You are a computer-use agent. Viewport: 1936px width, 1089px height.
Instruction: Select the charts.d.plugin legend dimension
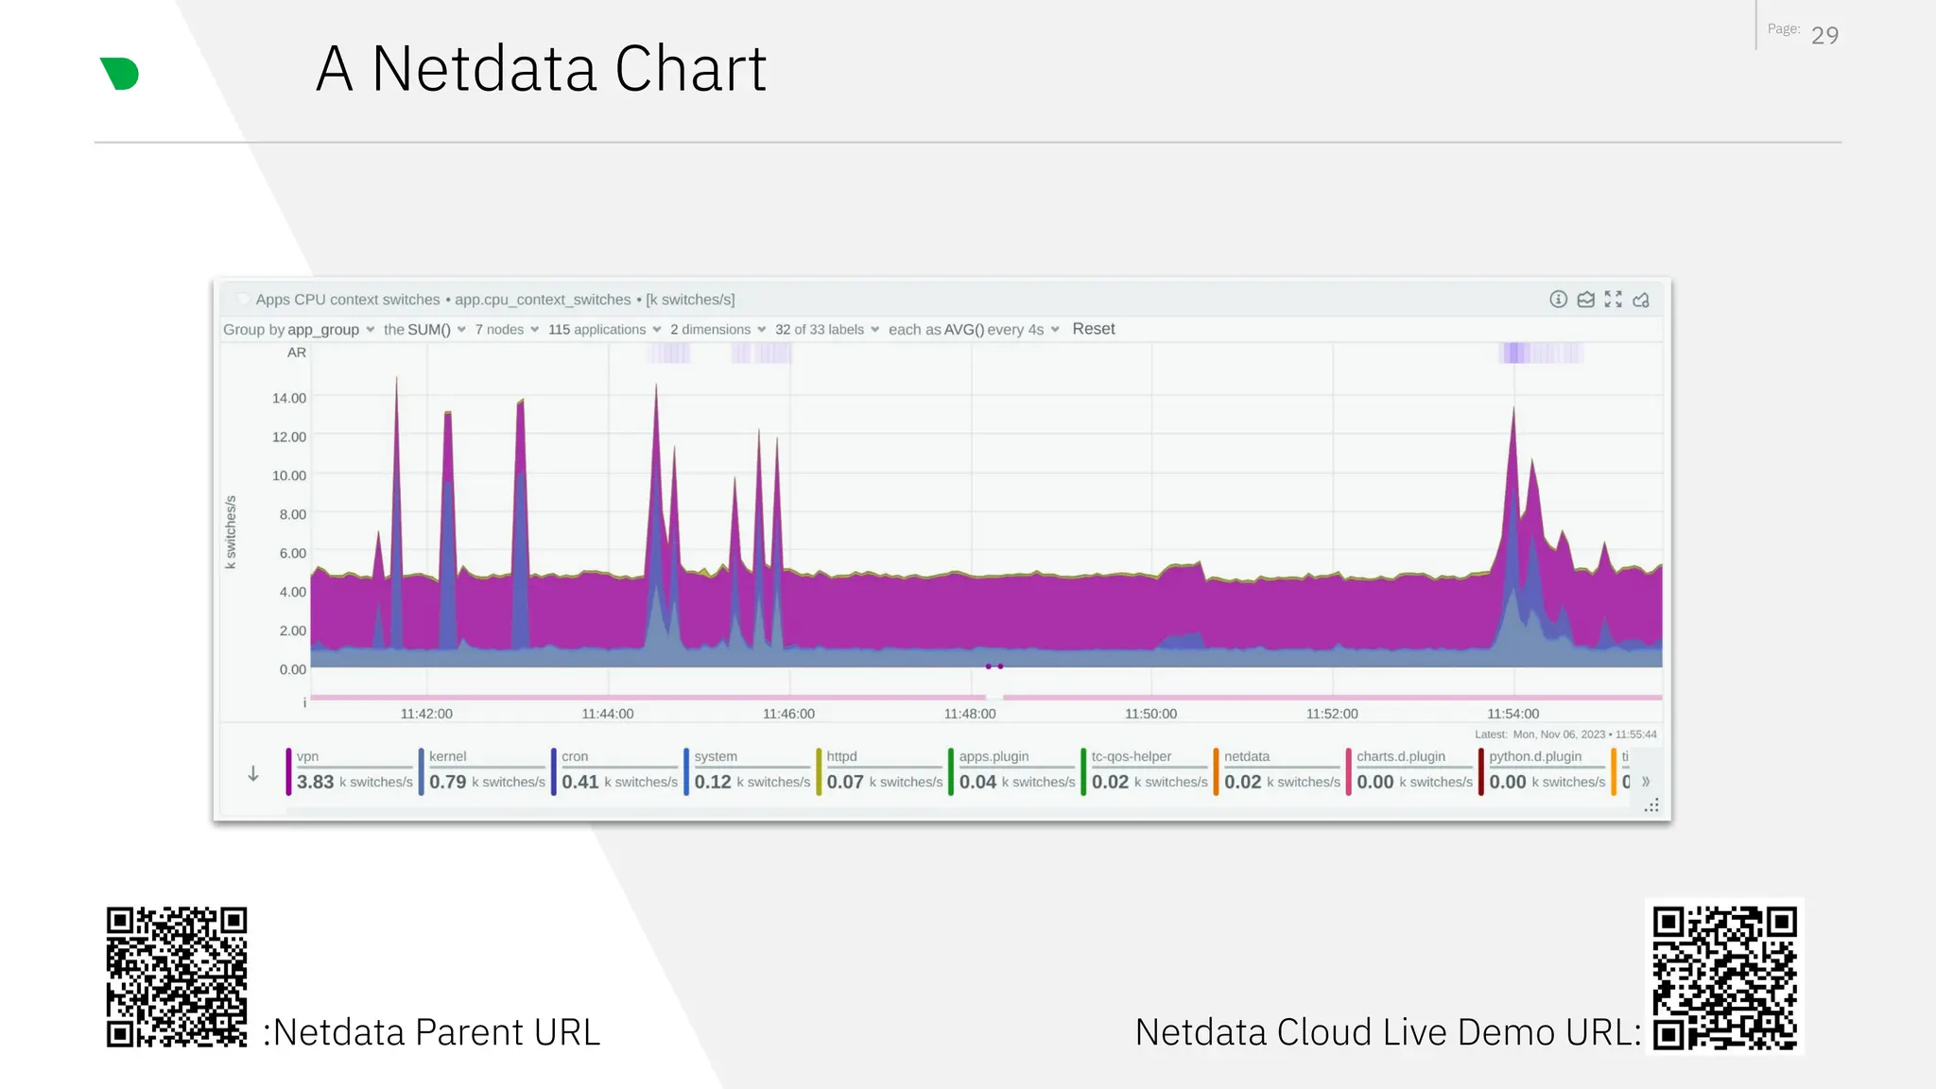tap(1409, 771)
